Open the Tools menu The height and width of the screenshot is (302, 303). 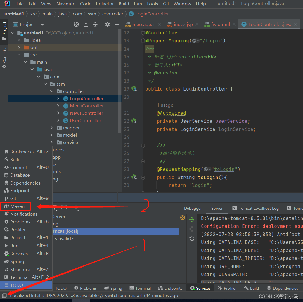(x=152, y=4)
